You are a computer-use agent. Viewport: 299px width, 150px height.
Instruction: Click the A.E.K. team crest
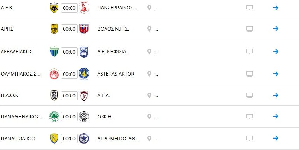pyautogui.click(x=54, y=8)
